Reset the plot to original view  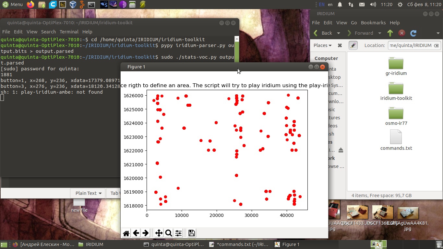point(126,233)
